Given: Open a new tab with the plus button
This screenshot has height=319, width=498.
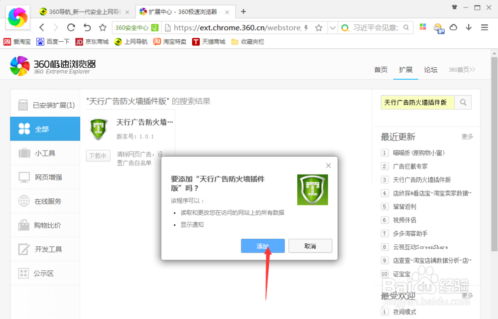Looking at the screenshot, I should [x=244, y=11].
